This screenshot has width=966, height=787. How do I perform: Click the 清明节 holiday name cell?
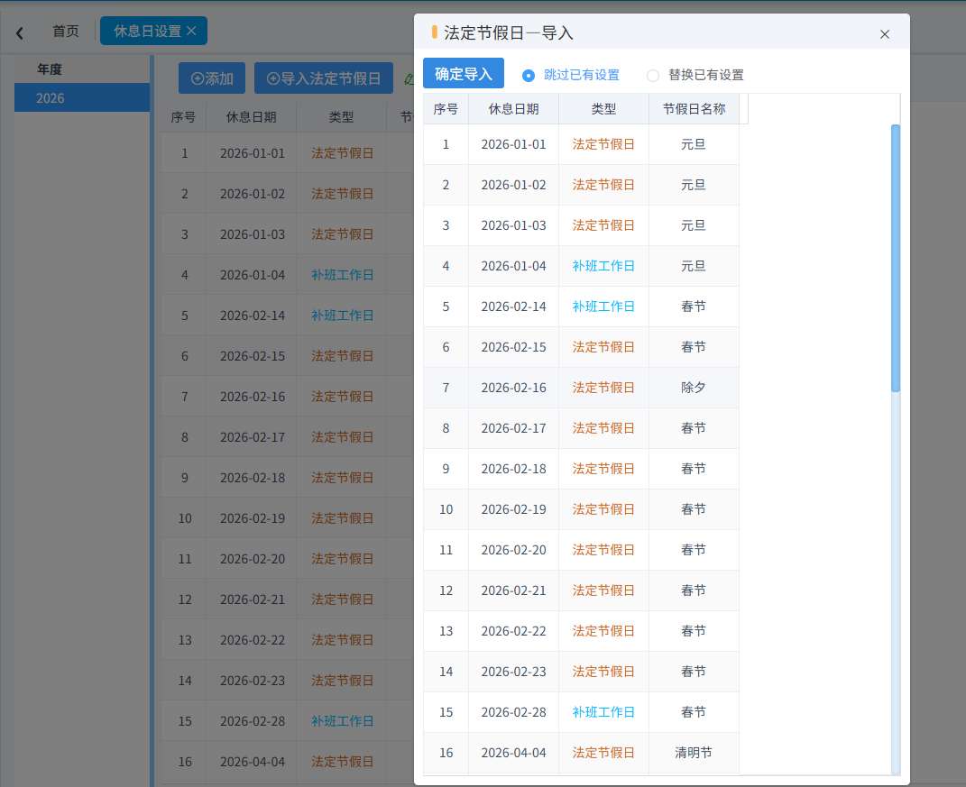[x=694, y=753]
